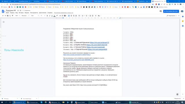Open the Tasks side panel icon
Viewport: 185px width, 104px height.
pyautogui.click(x=183, y=26)
